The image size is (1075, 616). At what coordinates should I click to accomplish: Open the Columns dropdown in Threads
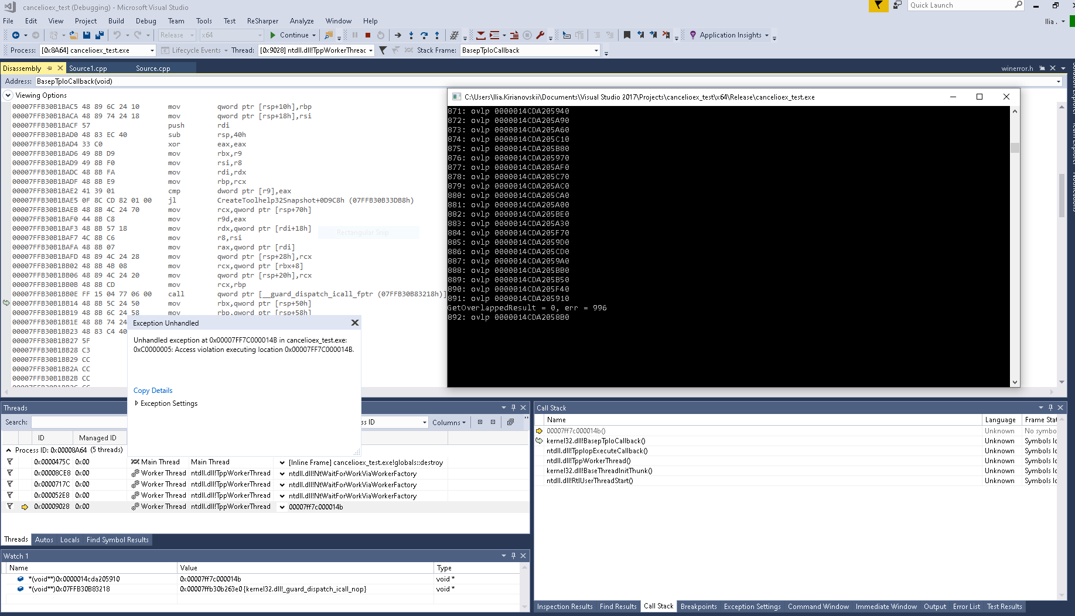pyautogui.click(x=449, y=422)
